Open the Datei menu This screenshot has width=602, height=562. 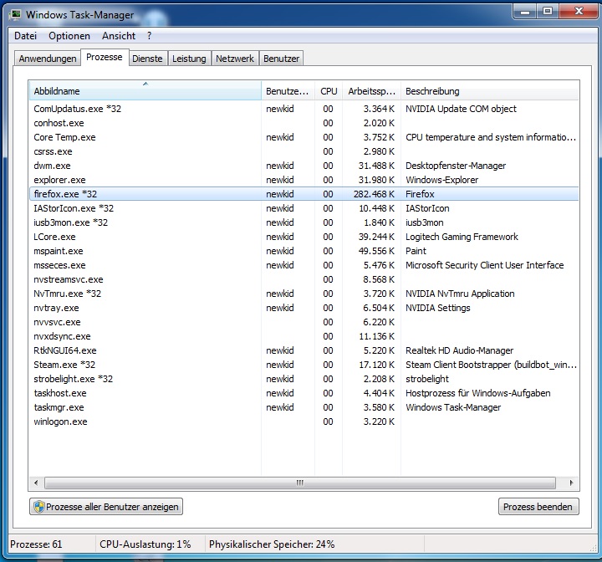click(x=25, y=36)
